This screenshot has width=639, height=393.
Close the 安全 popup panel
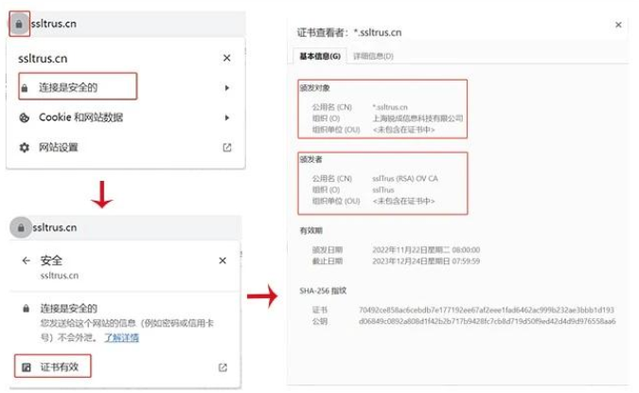click(222, 260)
